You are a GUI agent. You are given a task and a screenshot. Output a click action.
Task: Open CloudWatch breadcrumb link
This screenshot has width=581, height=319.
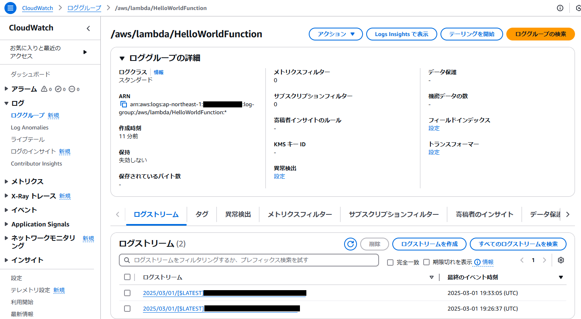click(38, 8)
